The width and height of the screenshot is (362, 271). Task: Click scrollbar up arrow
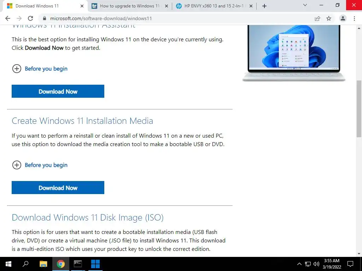click(x=359, y=28)
